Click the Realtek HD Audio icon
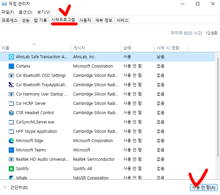The height and width of the screenshot is (195, 220). tap(11, 159)
